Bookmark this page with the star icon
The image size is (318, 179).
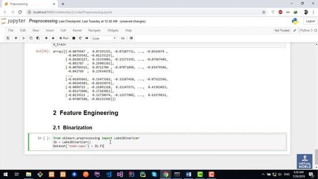(x=264, y=12)
